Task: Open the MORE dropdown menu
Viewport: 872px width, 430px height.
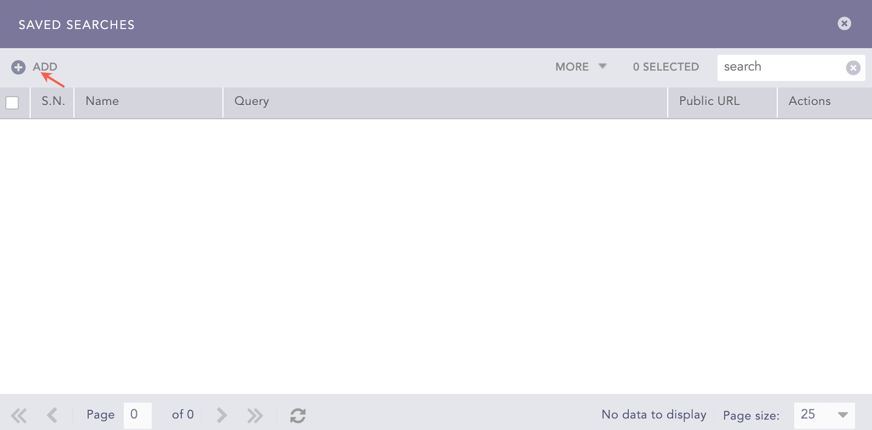Action: coord(581,67)
